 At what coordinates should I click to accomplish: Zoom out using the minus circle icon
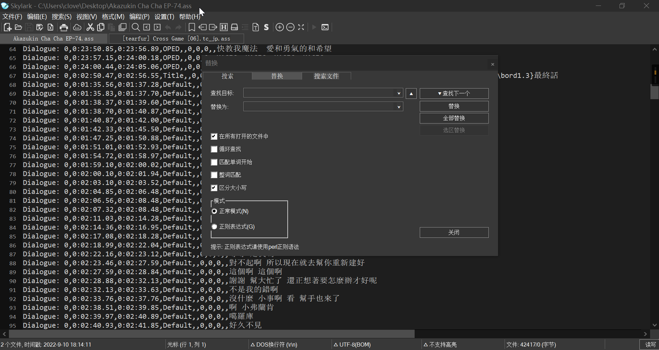click(x=290, y=27)
